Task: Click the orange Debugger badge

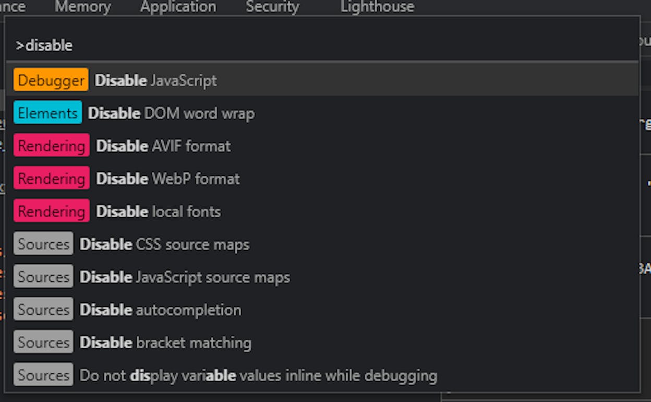Action: point(51,80)
